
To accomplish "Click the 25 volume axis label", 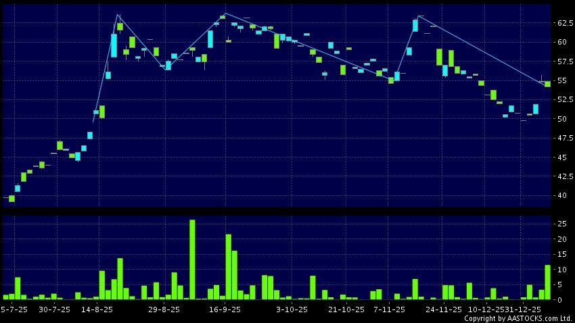I will pos(561,224).
